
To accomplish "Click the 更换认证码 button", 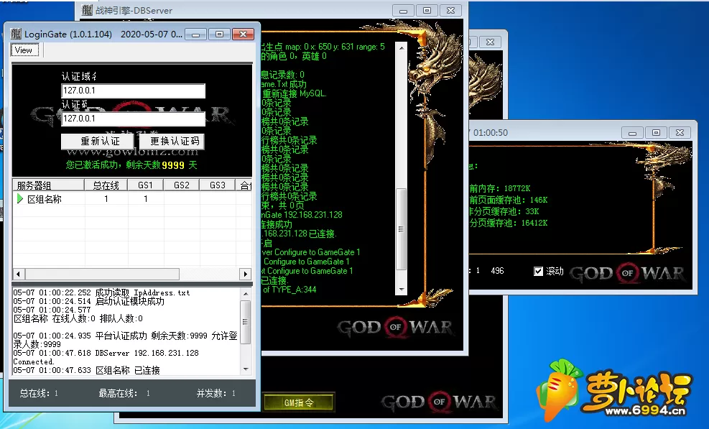I will point(172,141).
